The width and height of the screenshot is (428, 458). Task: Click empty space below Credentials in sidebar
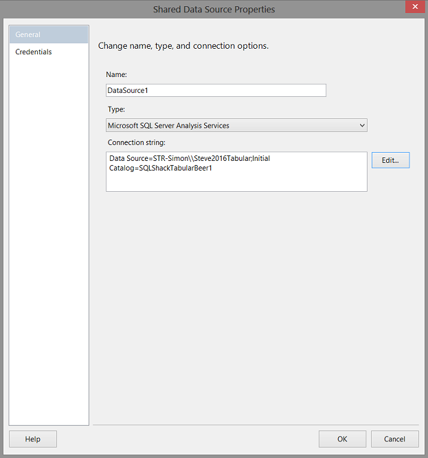tap(48, 241)
